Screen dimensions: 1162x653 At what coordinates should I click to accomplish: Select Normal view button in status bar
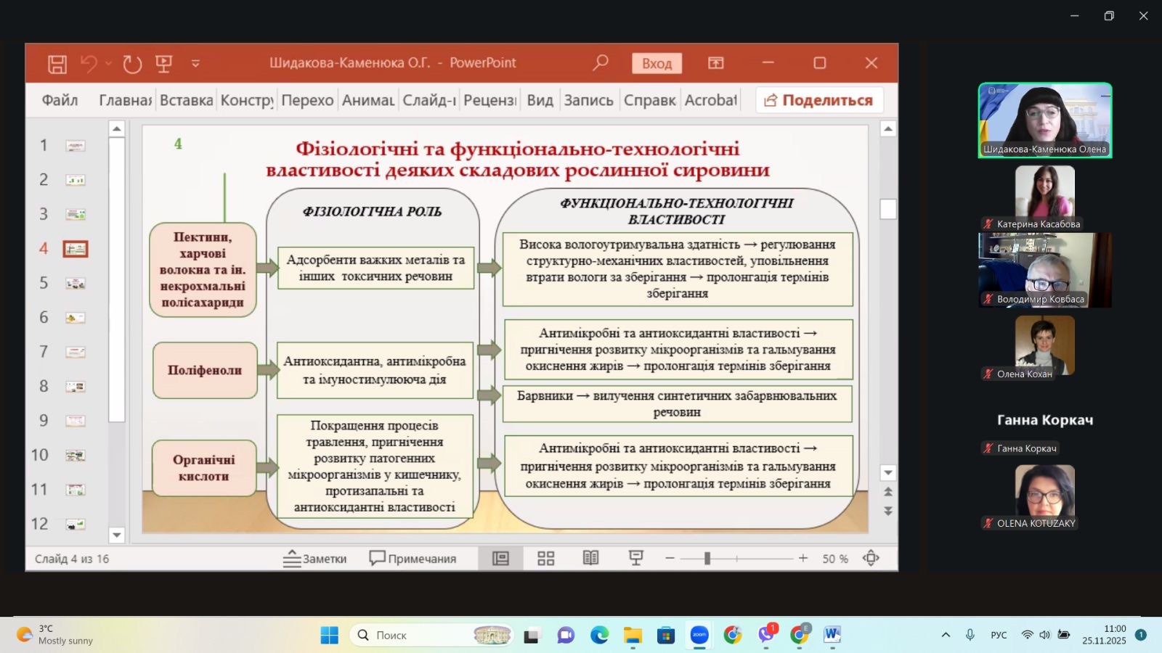(x=500, y=558)
